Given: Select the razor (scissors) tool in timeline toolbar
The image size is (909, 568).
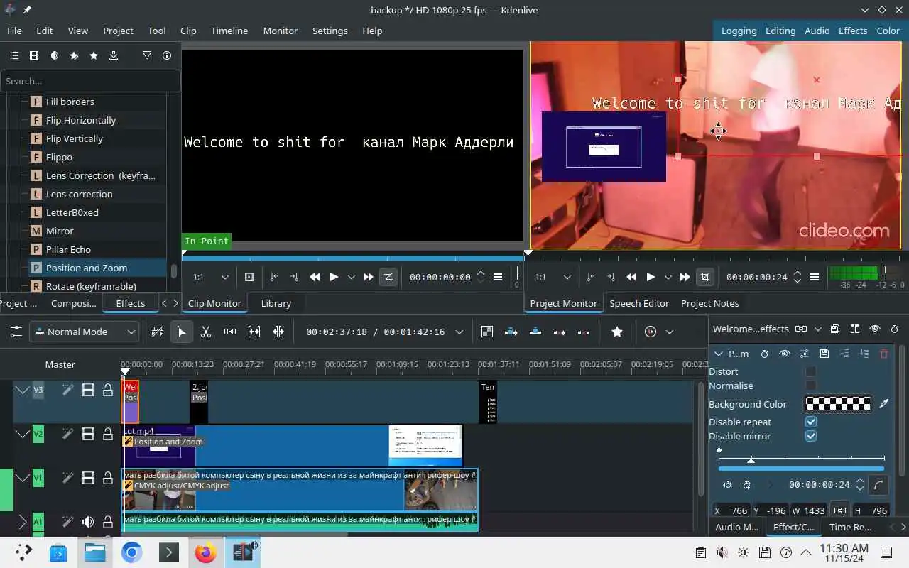Looking at the screenshot, I should tap(206, 332).
